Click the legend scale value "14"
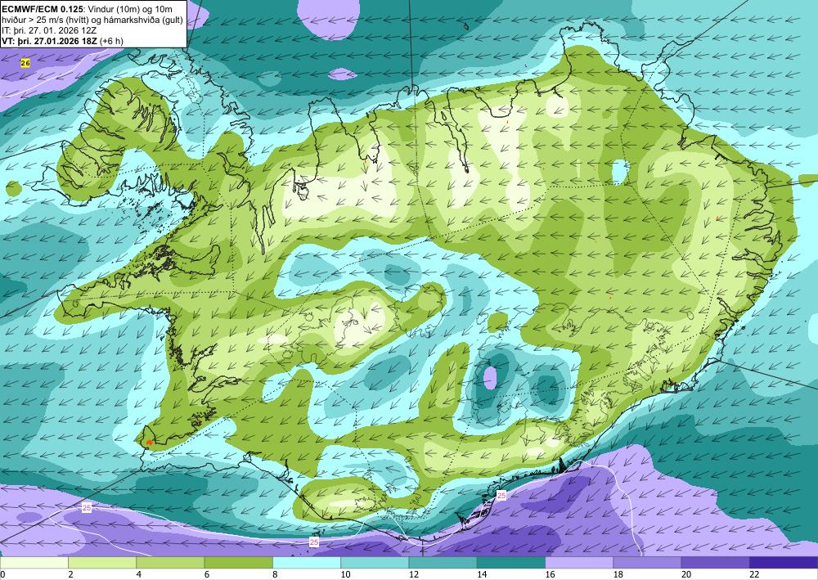Viewport: 818px width, 580px height. [x=482, y=574]
